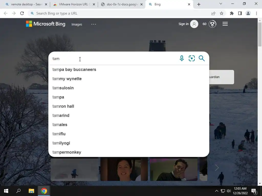262x196 pixels.
Task: Expand the tab search chevron
Action: [x=221, y=4]
